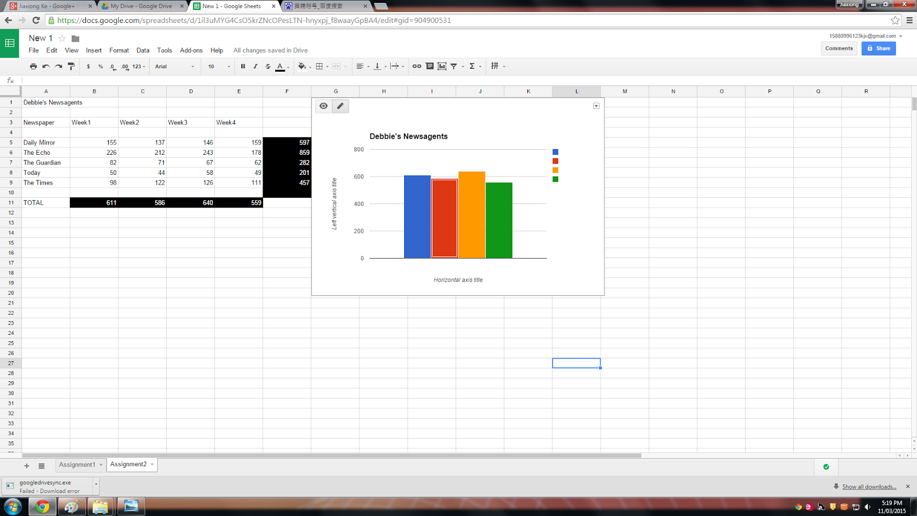Toggle italic formatting
Screen dimensions: 917x516
(x=255, y=66)
